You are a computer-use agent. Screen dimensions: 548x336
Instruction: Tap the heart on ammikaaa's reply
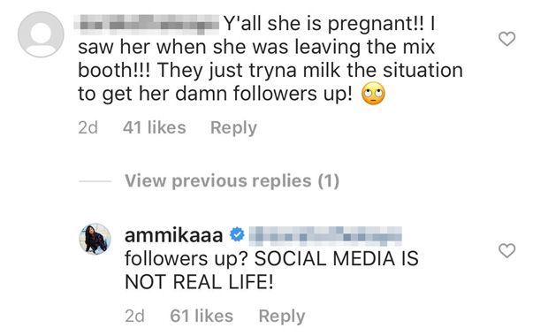506,251
